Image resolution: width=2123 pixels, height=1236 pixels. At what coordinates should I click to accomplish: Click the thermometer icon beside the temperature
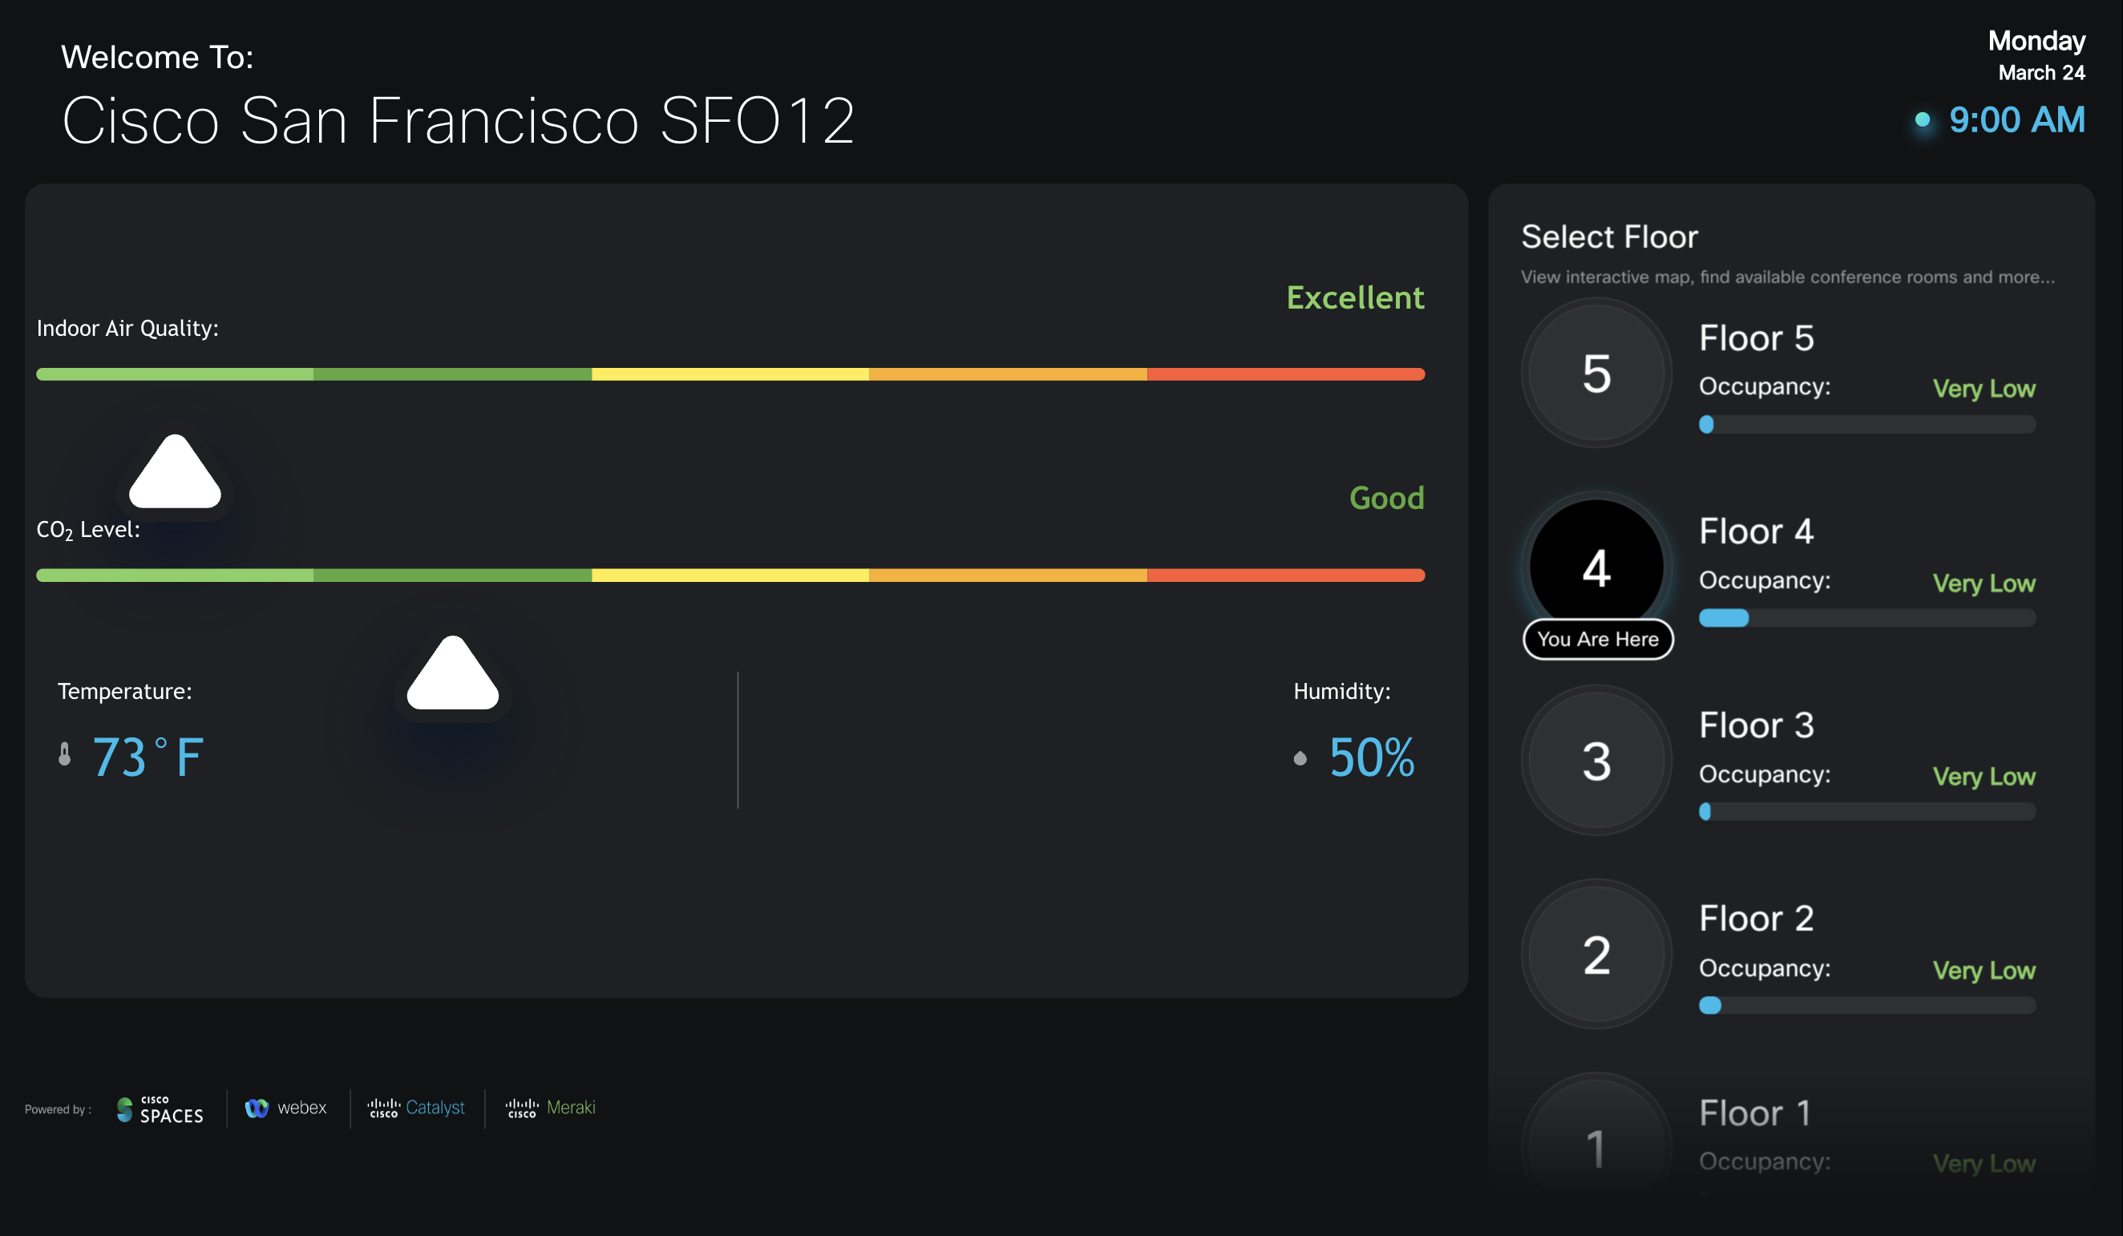coord(64,756)
